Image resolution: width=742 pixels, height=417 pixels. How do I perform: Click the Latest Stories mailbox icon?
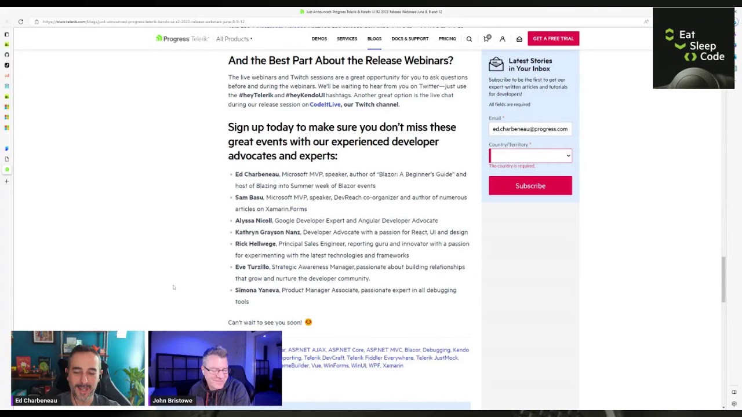[496, 64]
